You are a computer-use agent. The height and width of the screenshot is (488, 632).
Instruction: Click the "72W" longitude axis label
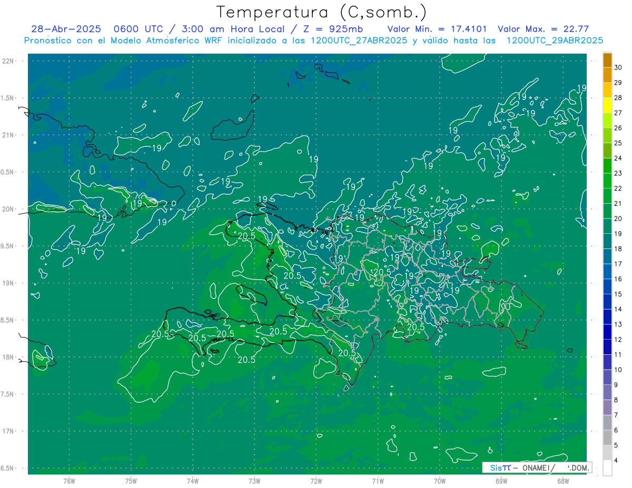point(316,481)
